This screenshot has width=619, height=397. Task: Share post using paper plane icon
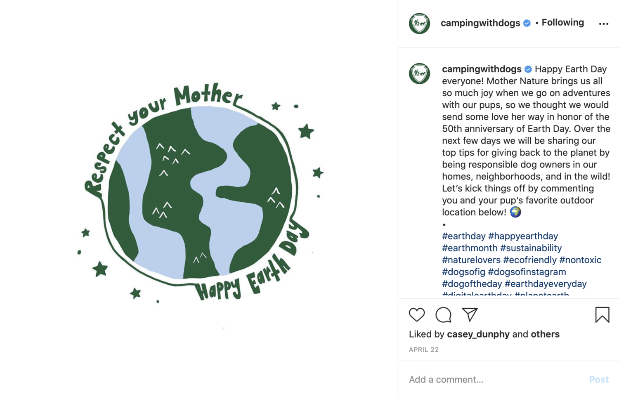click(470, 314)
